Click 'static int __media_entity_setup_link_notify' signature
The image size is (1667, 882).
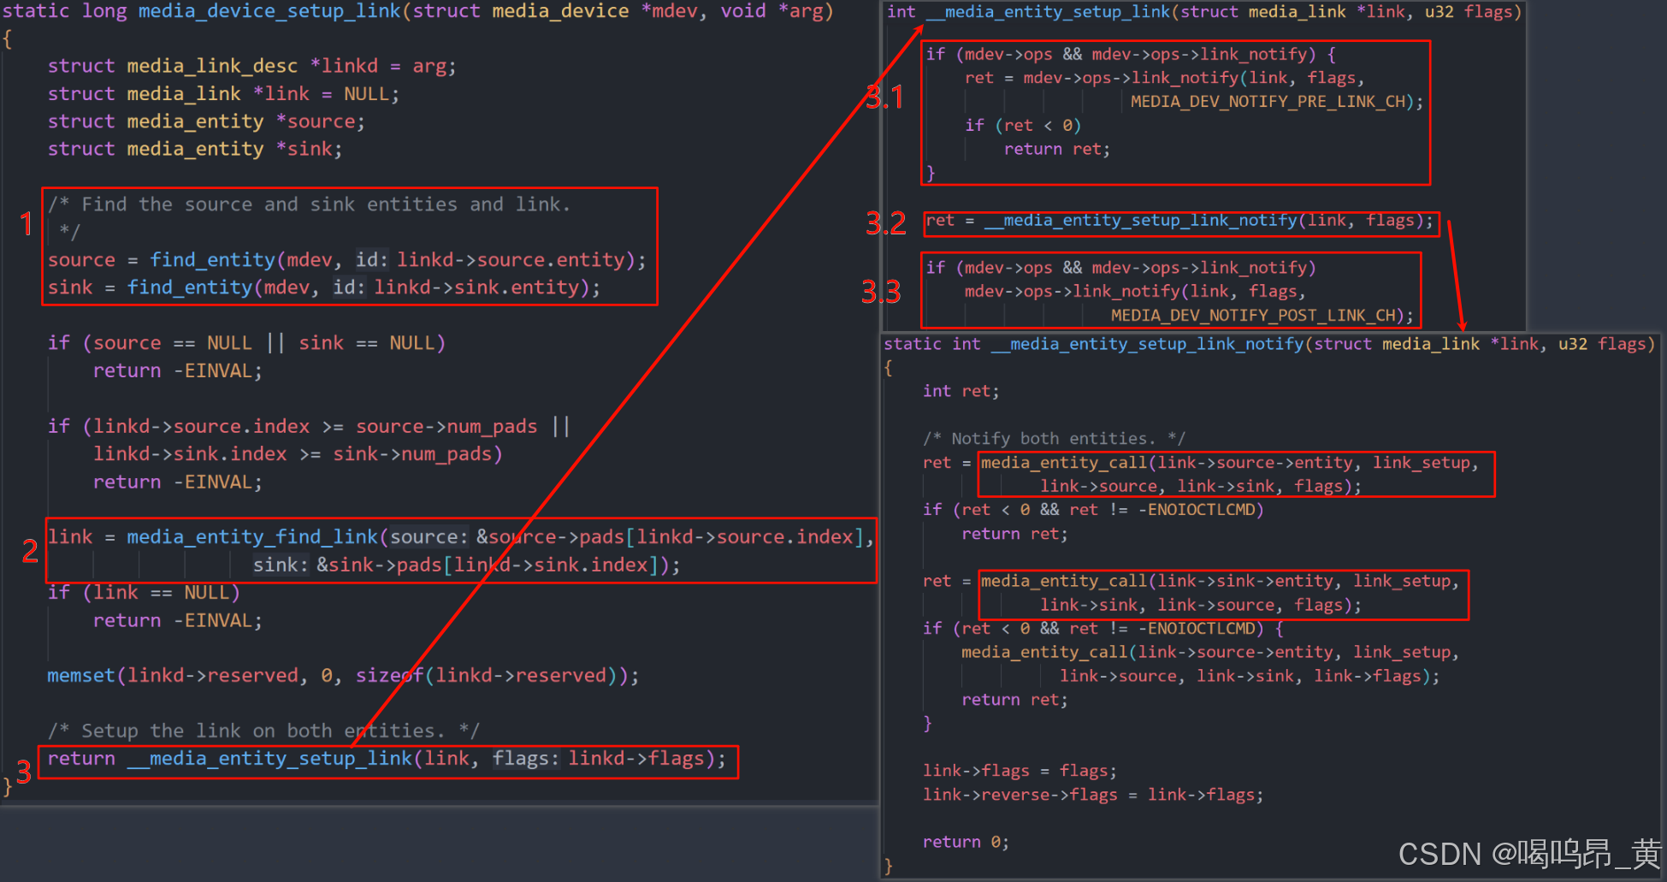coord(1268,344)
